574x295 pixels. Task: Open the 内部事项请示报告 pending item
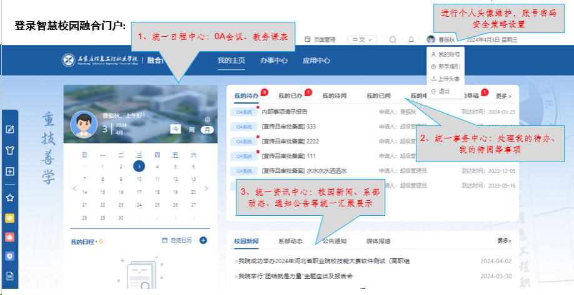(284, 112)
